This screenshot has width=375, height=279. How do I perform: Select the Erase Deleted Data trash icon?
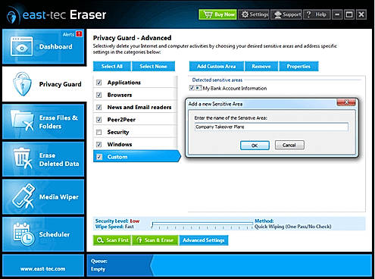click(23, 158)
